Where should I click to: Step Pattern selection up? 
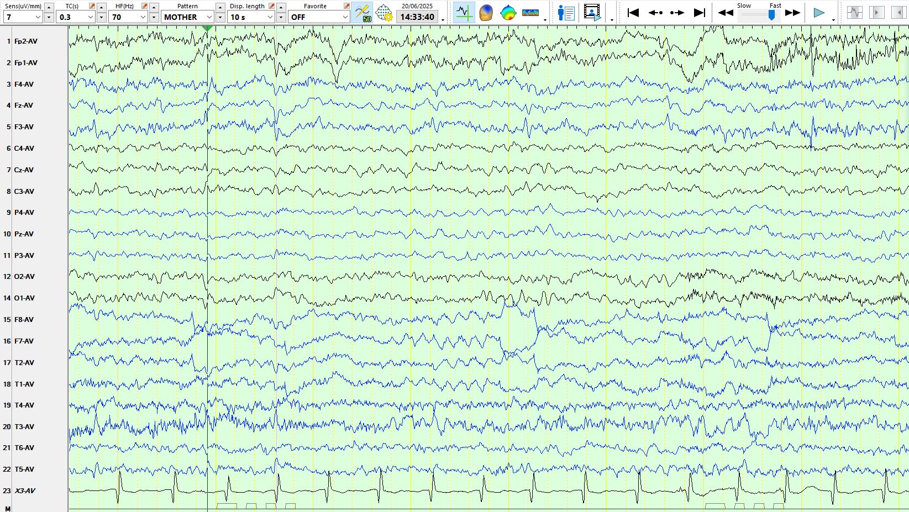(220, 7)
